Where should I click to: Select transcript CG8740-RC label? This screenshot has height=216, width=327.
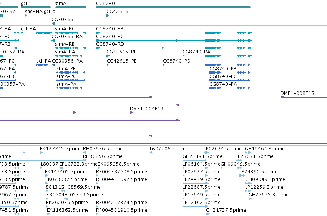click(x=110, y=36)
